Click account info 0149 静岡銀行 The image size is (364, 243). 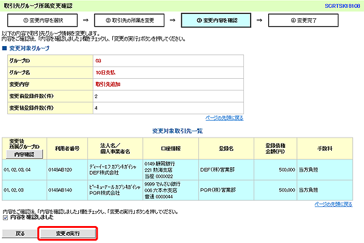pyautogui.click(x=160, y=164)
